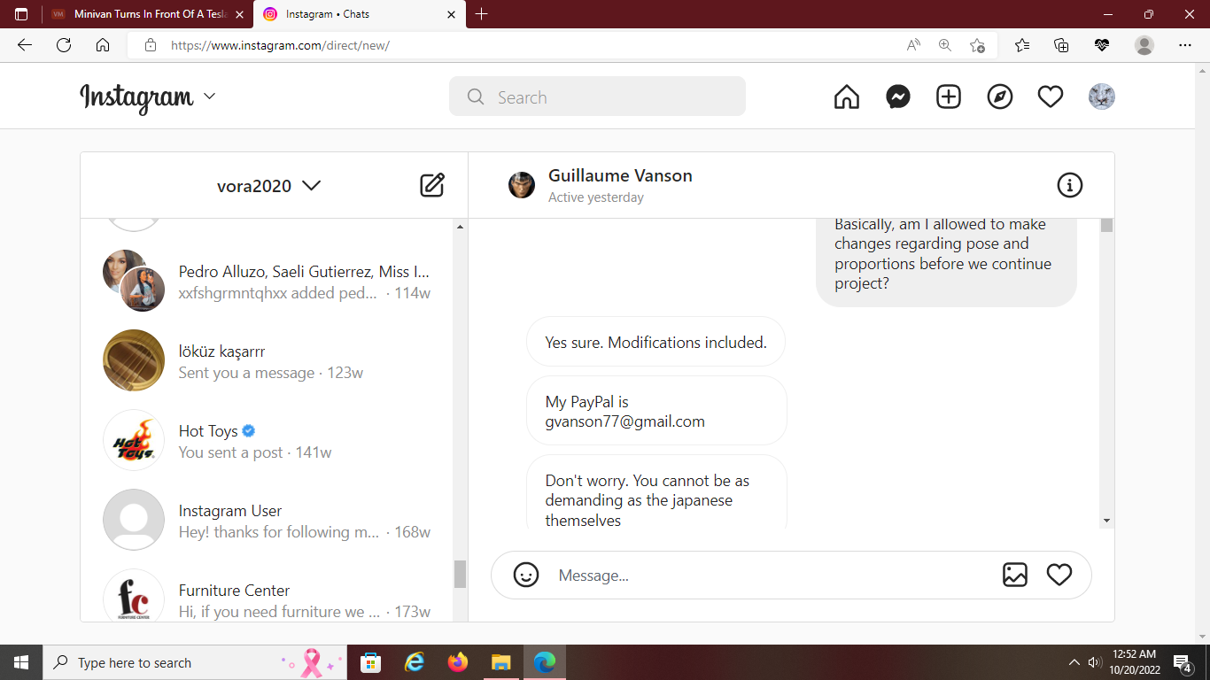Click the Instagram logo
This screenshot has height=680, width=1210.
pos(136,97)
